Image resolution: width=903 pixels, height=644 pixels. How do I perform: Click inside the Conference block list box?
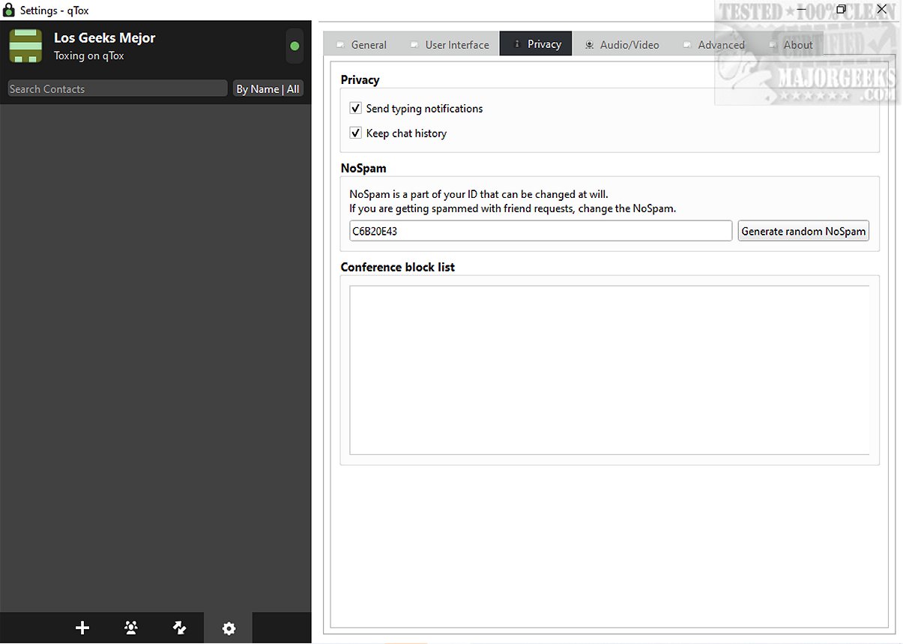tap(609, 370)
